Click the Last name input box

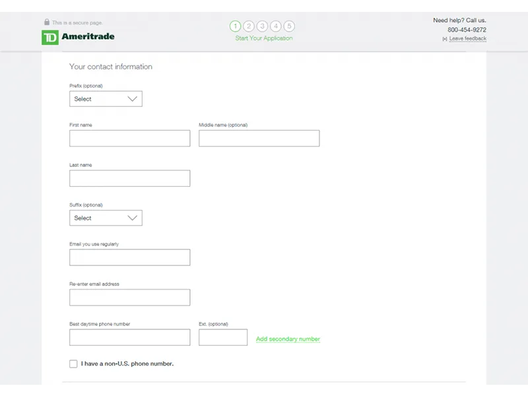coord(129,178)
